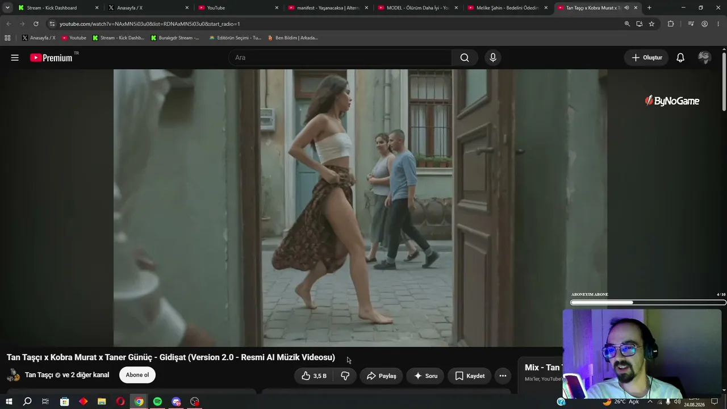Reload the page with the refresh icon

tap(36, 24)
